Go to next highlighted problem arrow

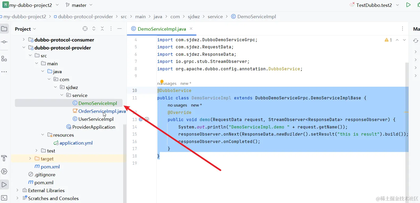click(404, 40)
